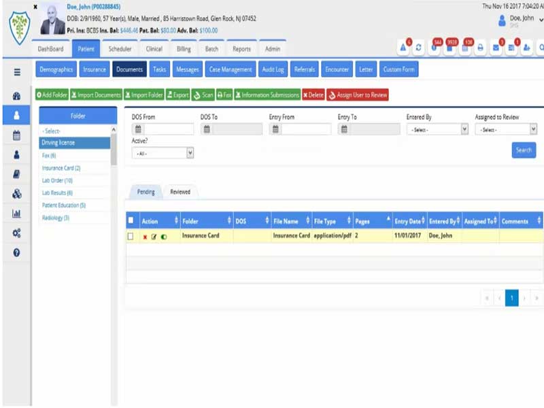Click the folder list scrollbar
This screenshot has width=544, height=408.
point(114,149)
